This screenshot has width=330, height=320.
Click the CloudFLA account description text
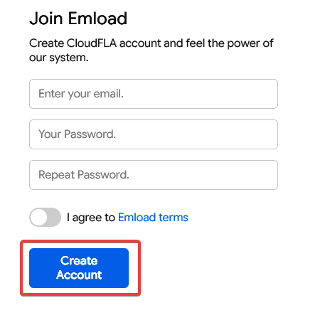151,50
